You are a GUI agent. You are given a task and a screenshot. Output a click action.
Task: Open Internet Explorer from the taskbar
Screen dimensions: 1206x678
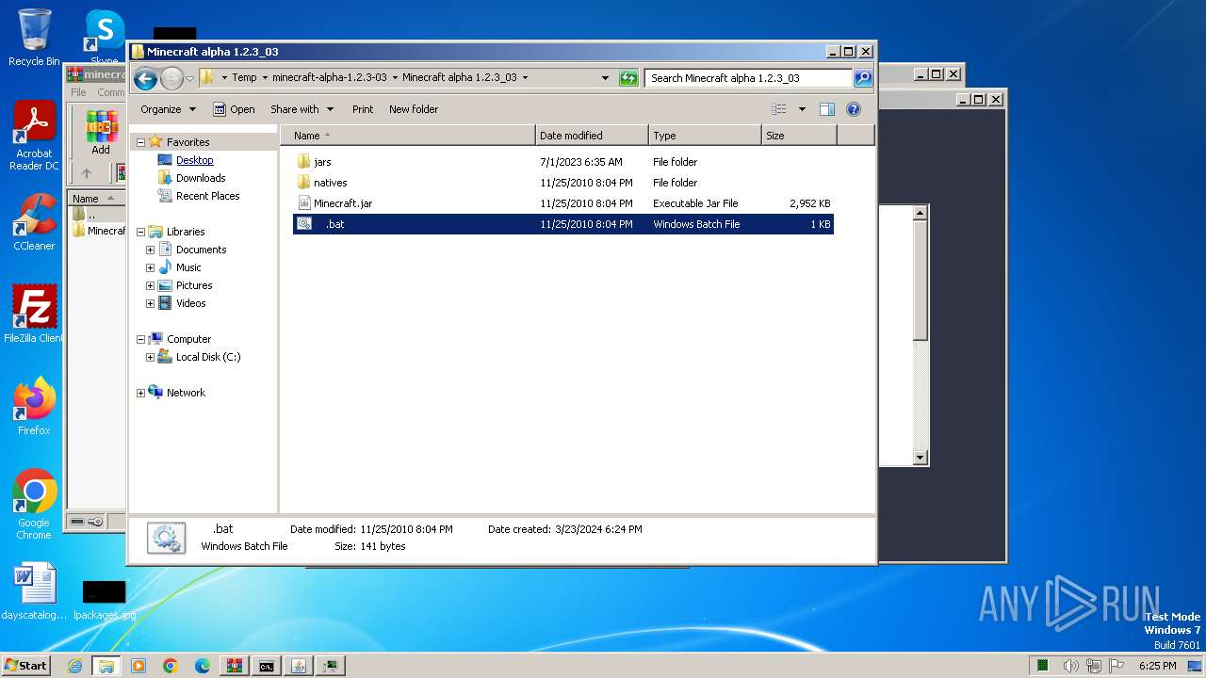click(x=74, y=666)
